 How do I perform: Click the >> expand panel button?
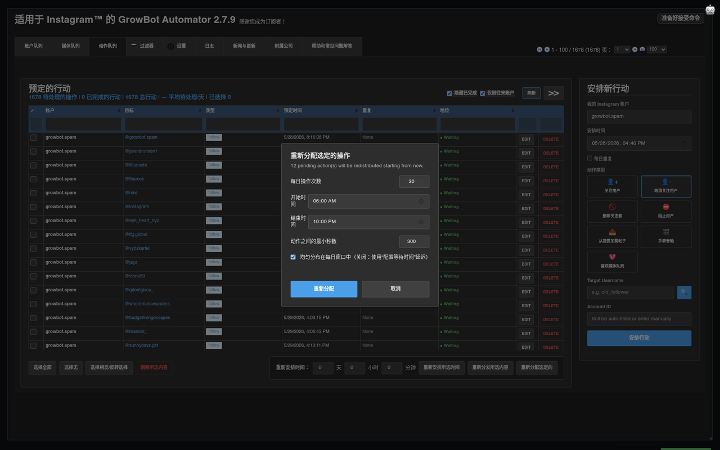[x=553, y=93]
